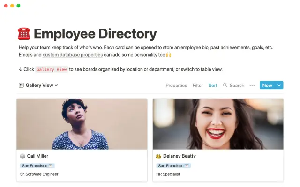Close the window with the red button

[x=6, y=6]
